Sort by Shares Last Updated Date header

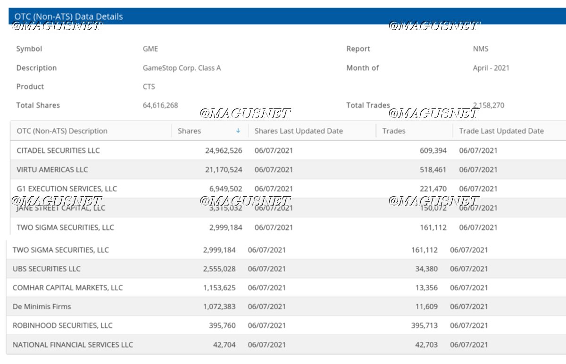tap(299, 131)
